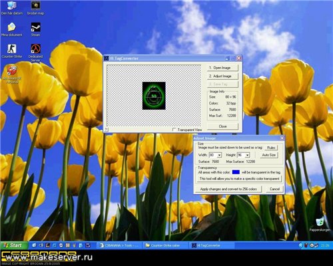Screen dimensions: 333x266
Task: Click the Colors value 32 bpp
Action: click(231, 103)
